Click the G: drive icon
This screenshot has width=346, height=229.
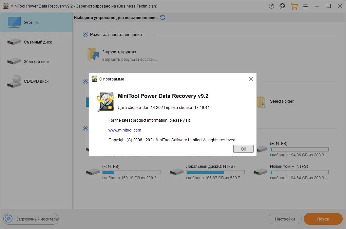coord(177,172)
